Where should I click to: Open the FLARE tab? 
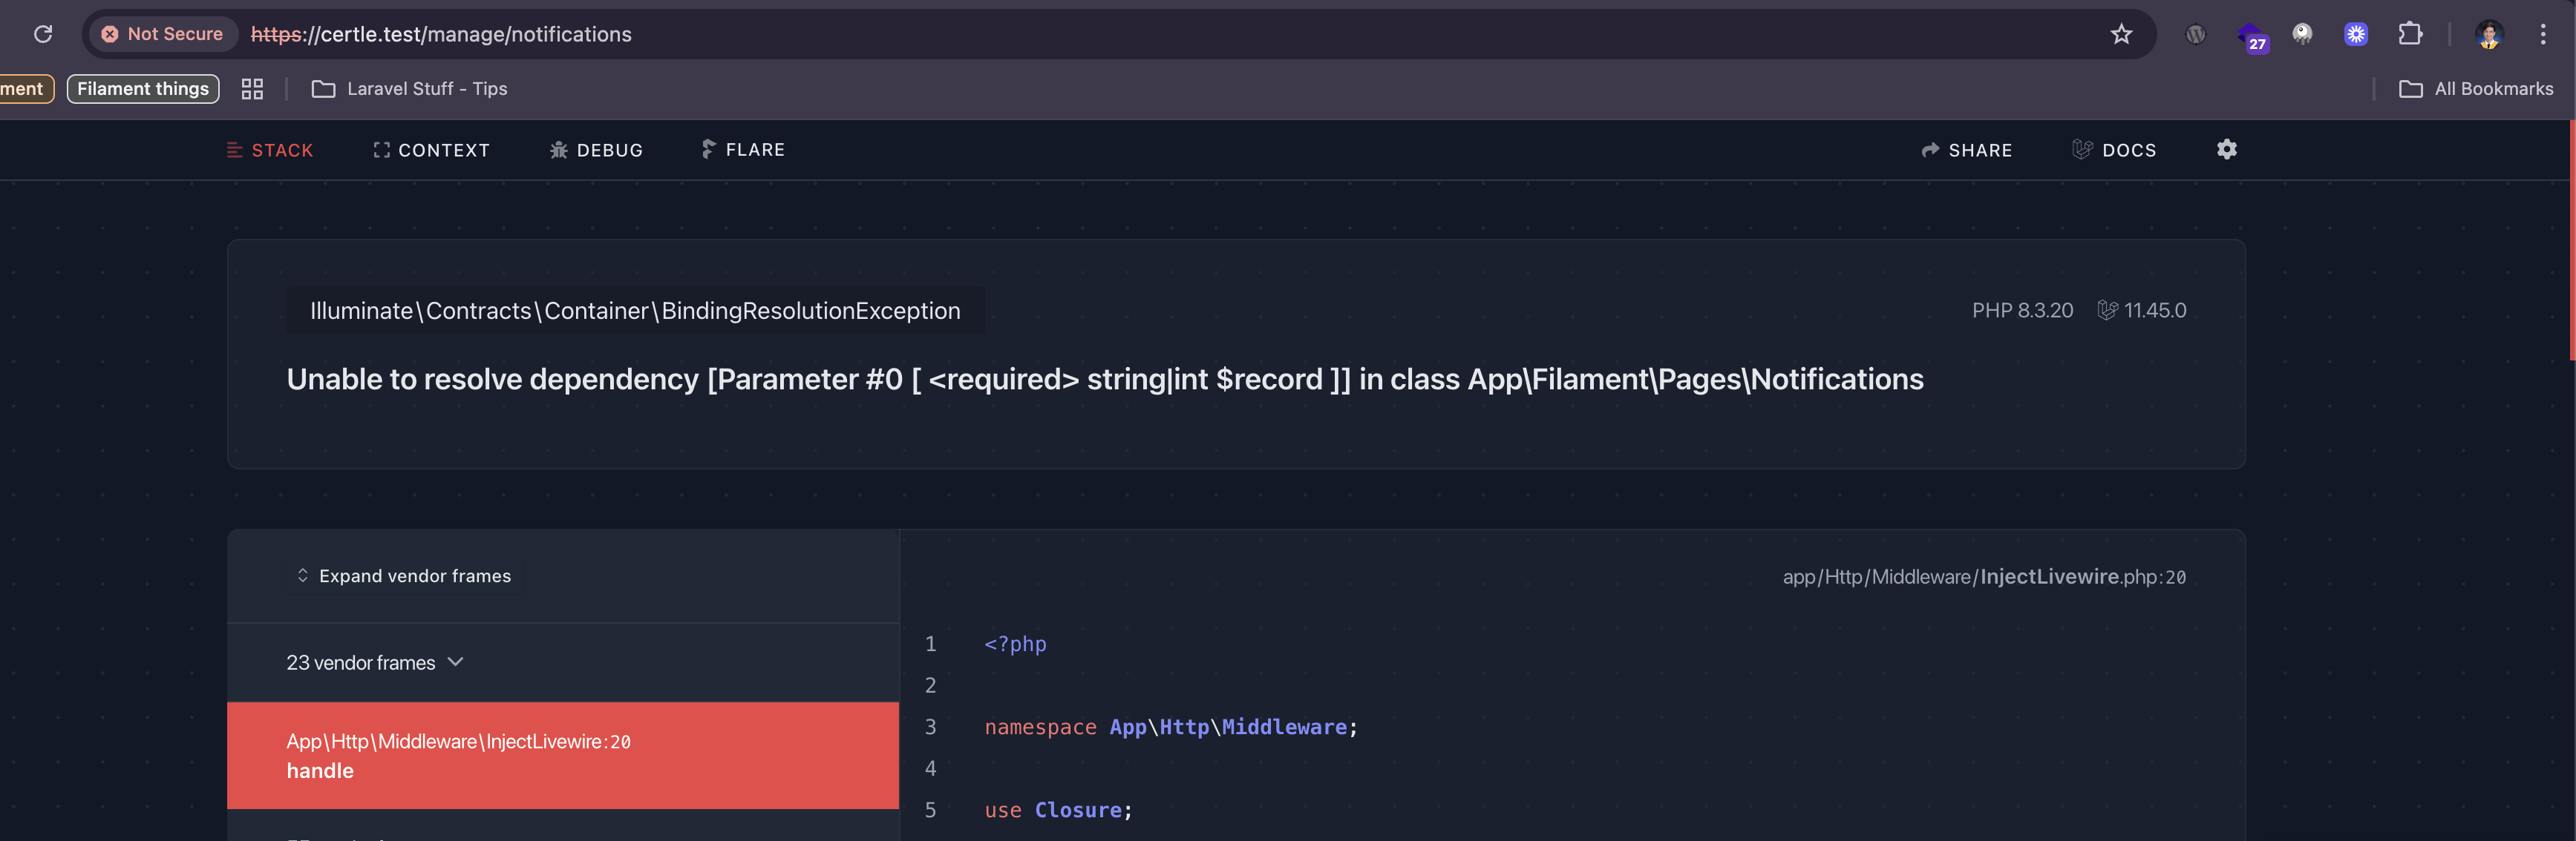[743, 150]
